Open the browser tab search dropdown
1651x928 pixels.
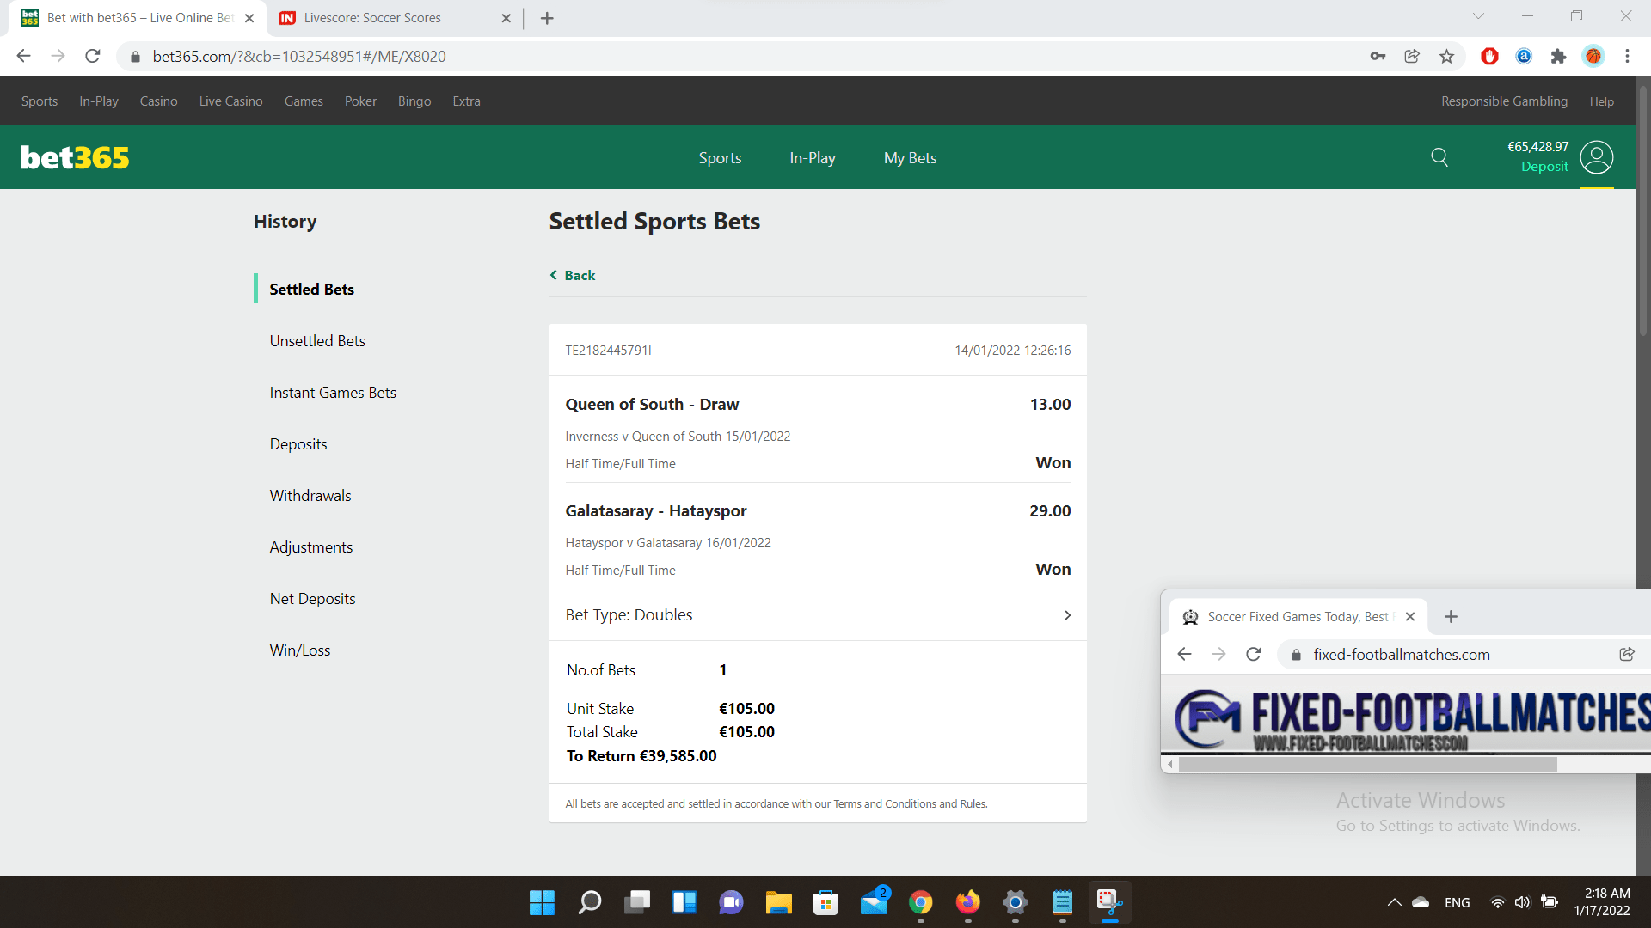(x=1478, y=15)
